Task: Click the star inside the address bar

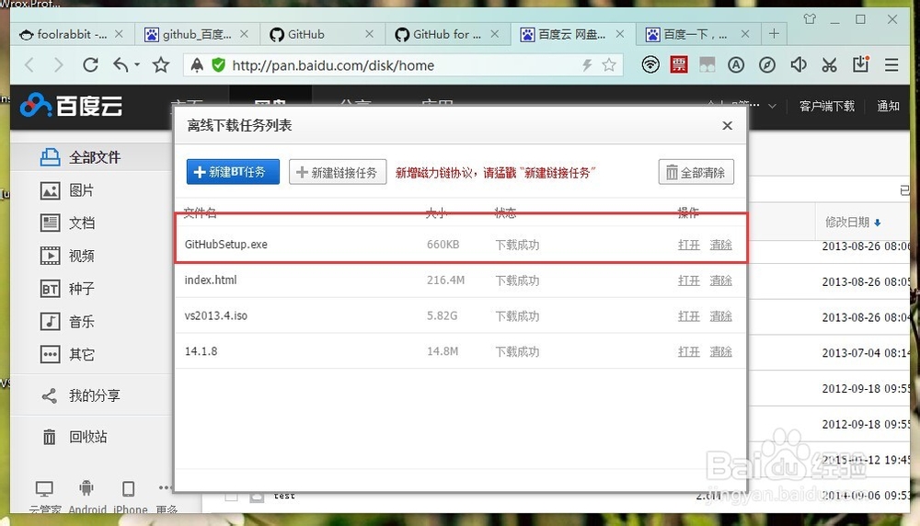Action: pos(609,65)
